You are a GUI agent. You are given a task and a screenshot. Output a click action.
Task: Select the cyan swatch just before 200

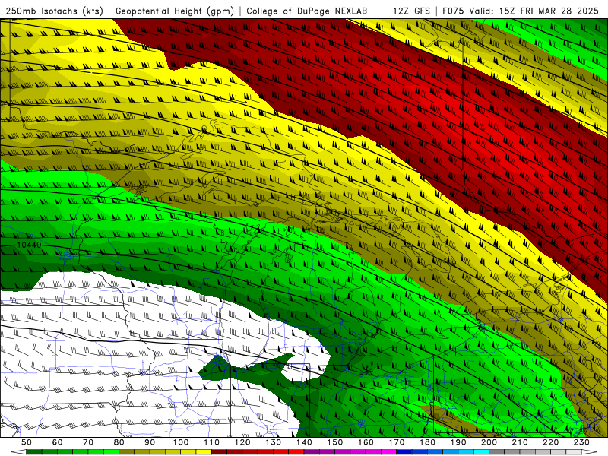(x=481, y=452)
